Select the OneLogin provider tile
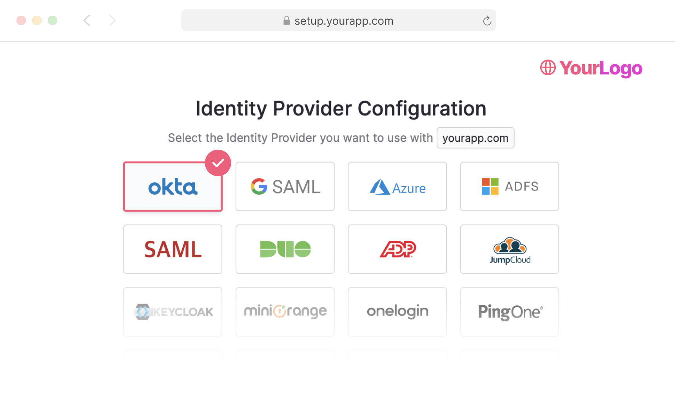675x395 pixels. coord(397,312)
